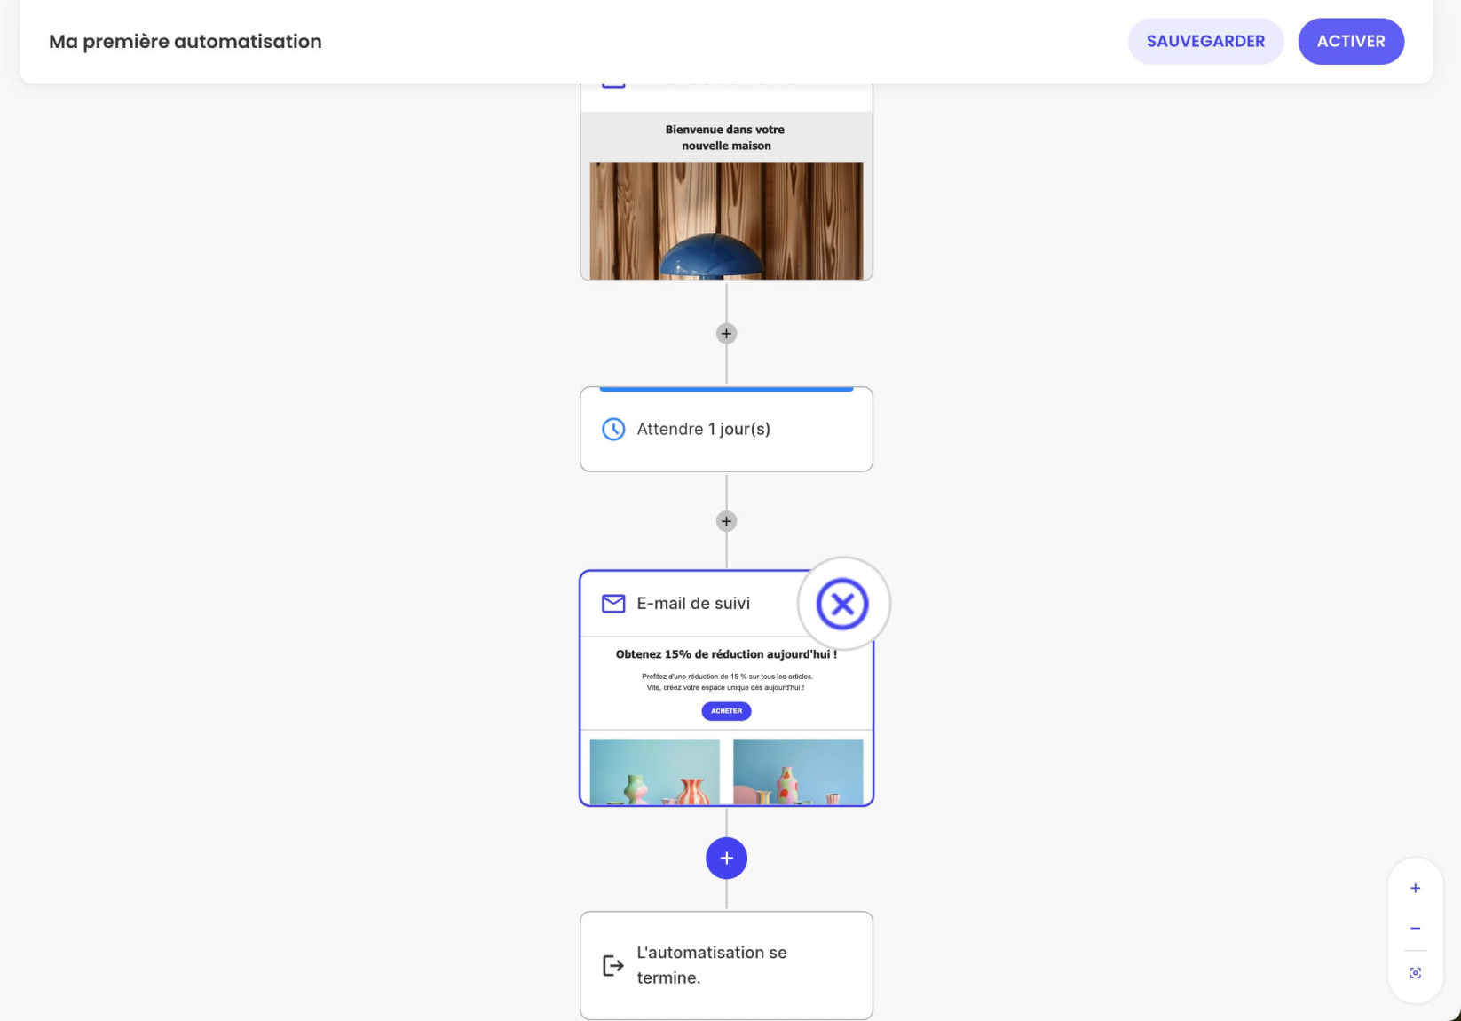Add a step between Attendre and E-mail de suivi
This screenshot has width=1461, height=1021.
tap(726, 521)
